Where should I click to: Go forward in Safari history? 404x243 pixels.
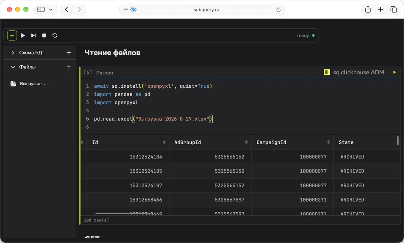(79, 9)
